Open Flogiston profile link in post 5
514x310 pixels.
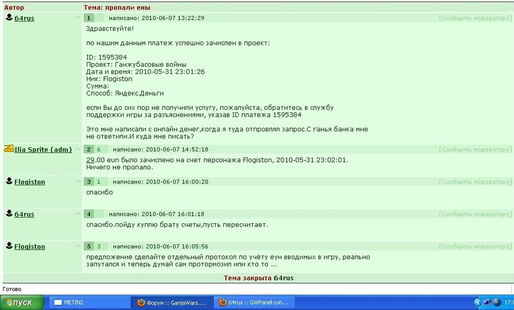(29, 246)
